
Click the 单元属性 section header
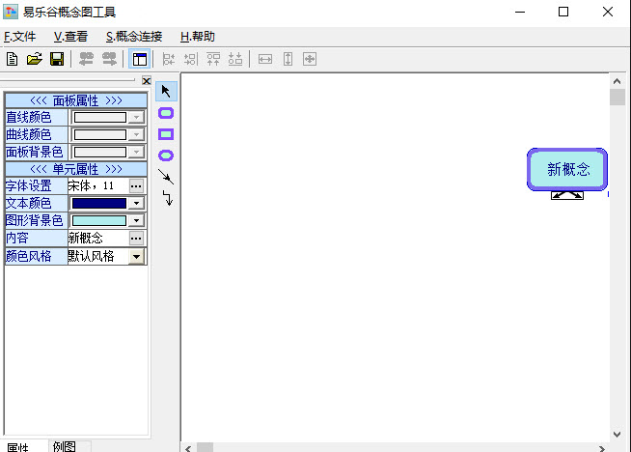[76, 169]
